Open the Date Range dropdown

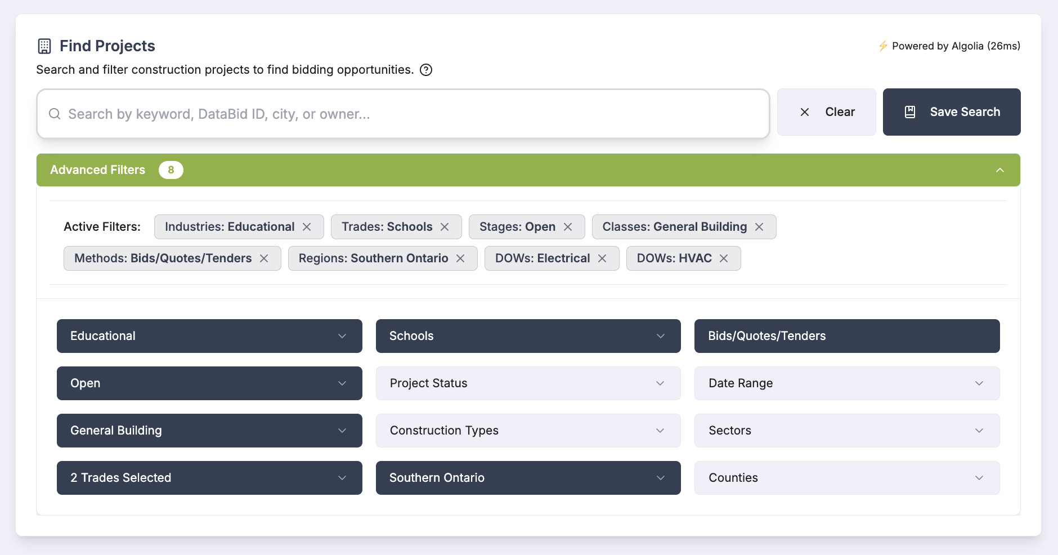pyautogui.click(x=847, y=383)
